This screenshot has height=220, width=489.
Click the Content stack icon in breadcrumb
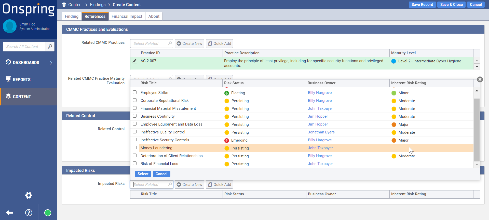click(x=64, y=5)
